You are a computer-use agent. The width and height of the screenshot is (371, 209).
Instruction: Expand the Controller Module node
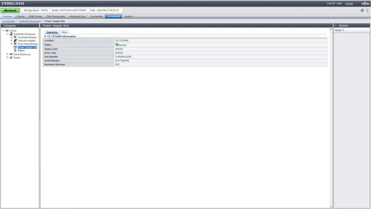tap(12, 37)
